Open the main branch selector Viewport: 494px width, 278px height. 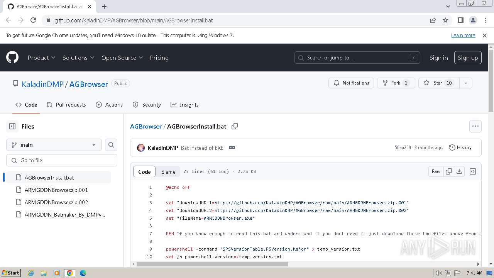point(54,145)
